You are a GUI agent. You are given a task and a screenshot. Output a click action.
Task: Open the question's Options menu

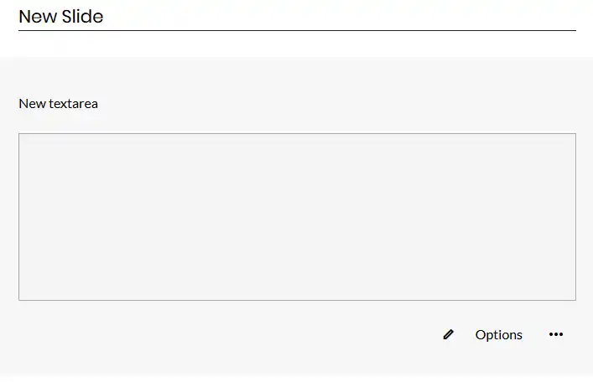pos(498,334)
